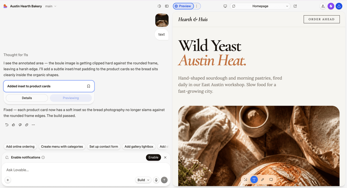Toggle the side panel layout icon
The height and width of the screenshot is (188, 347).
pos(167,6)
